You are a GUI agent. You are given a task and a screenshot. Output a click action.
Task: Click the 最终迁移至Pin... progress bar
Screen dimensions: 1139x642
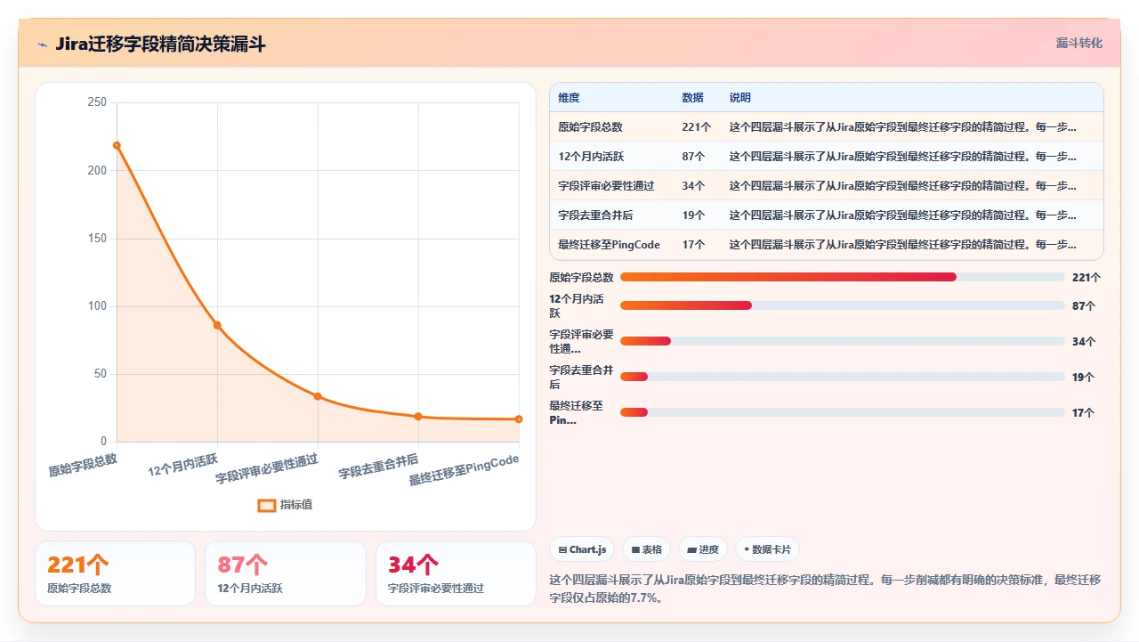coord(843,412)
